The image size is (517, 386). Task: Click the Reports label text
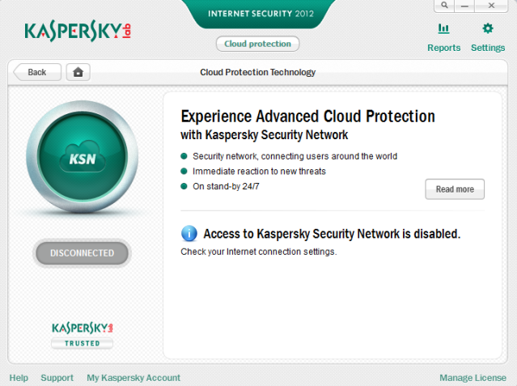pos(444,48)
